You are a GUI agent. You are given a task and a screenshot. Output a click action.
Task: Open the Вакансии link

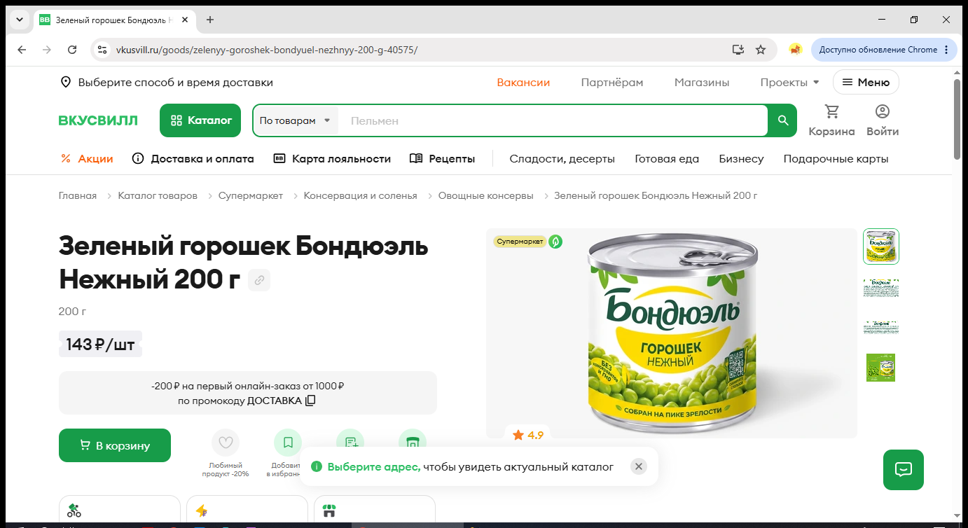(523, 82)
